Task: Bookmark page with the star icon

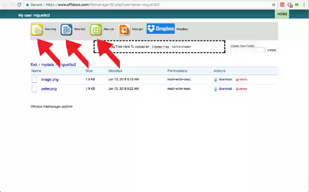Action: coord(274,5)
